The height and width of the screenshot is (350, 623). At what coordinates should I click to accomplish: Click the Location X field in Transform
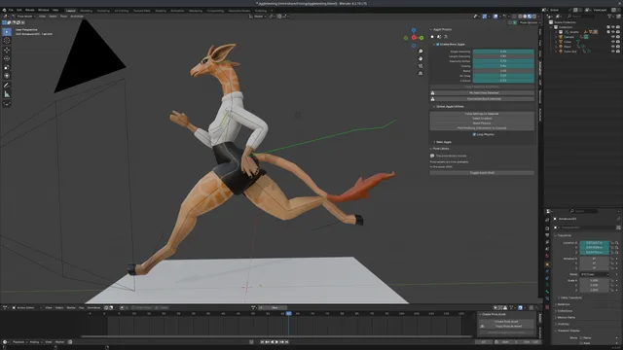click(594, 242)
